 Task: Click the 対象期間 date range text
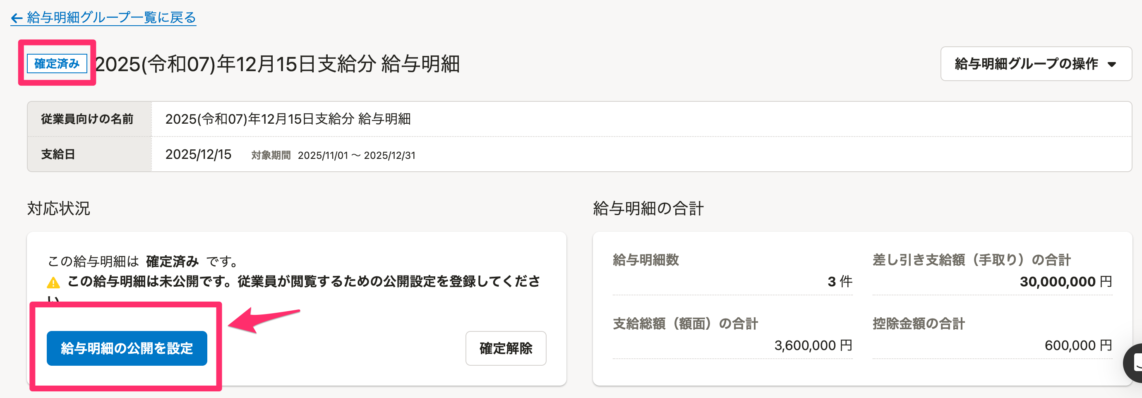pyautogui.click(x=356, y=156)
